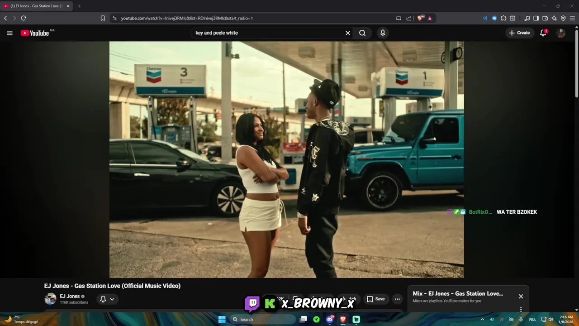Open the volume speaker tray icon
Image resolution: width=579 pixels, height=326 pixels.
[x=551, y=319]
